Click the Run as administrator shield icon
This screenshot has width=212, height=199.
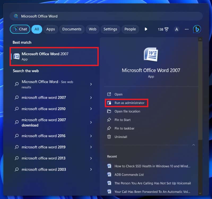tap(109, 103)
